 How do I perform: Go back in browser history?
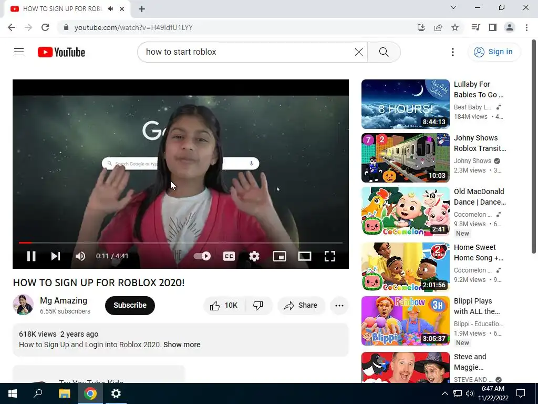pos(12,27)
